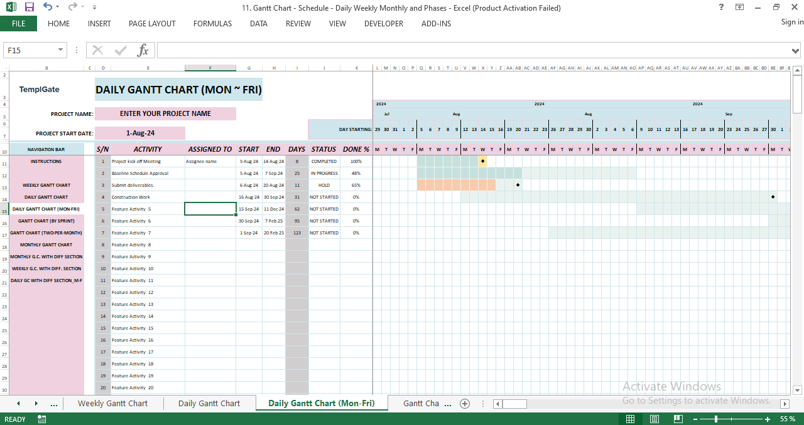Switch to Page Break Preview icon
This screenshot has height=425, width=804.
pyautogui.click(x=678, y=419)
